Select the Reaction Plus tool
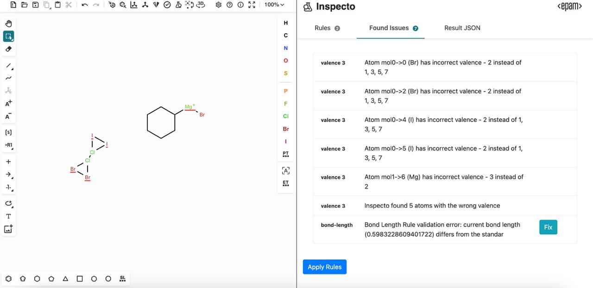Image resolution: width=593 pixels, height=288 pixels. (8, 162)
